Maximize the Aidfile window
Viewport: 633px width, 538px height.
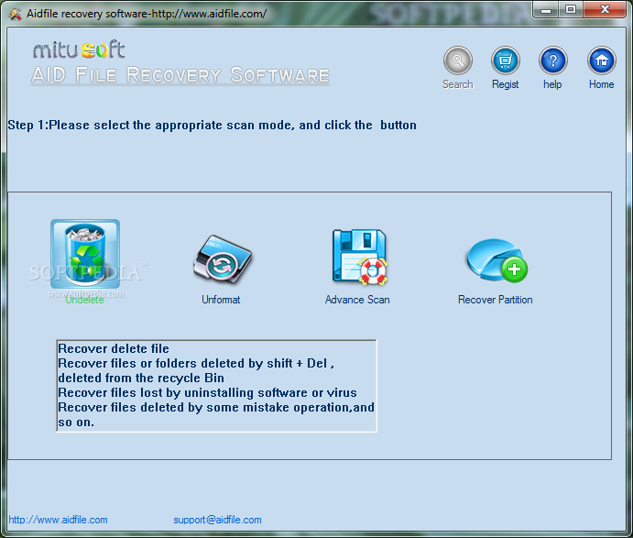(571, 10)
